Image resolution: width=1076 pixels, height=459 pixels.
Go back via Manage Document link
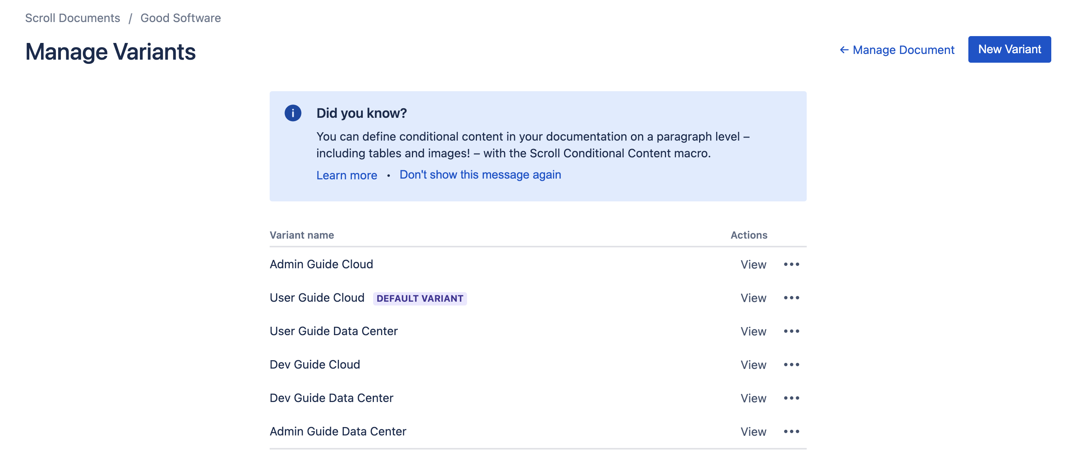click(897, 50)
